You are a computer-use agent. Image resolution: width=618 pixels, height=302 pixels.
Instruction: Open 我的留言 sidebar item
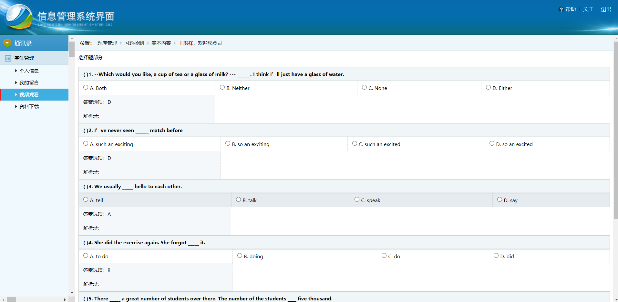(29, 83)
